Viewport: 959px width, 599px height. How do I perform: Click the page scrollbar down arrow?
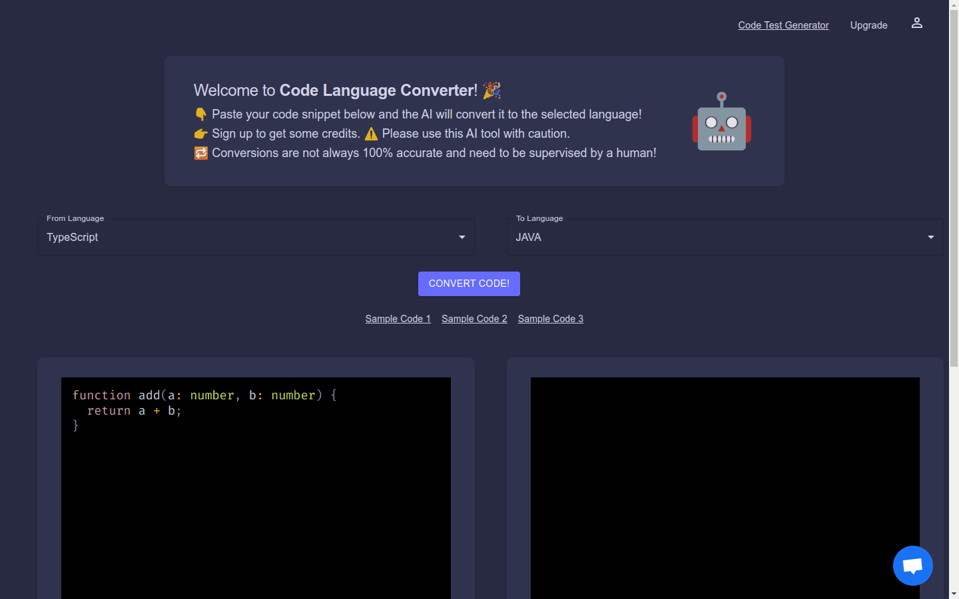[954, 593]
